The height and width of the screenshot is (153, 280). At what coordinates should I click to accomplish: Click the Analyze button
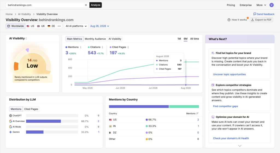[x=95, y=5]
